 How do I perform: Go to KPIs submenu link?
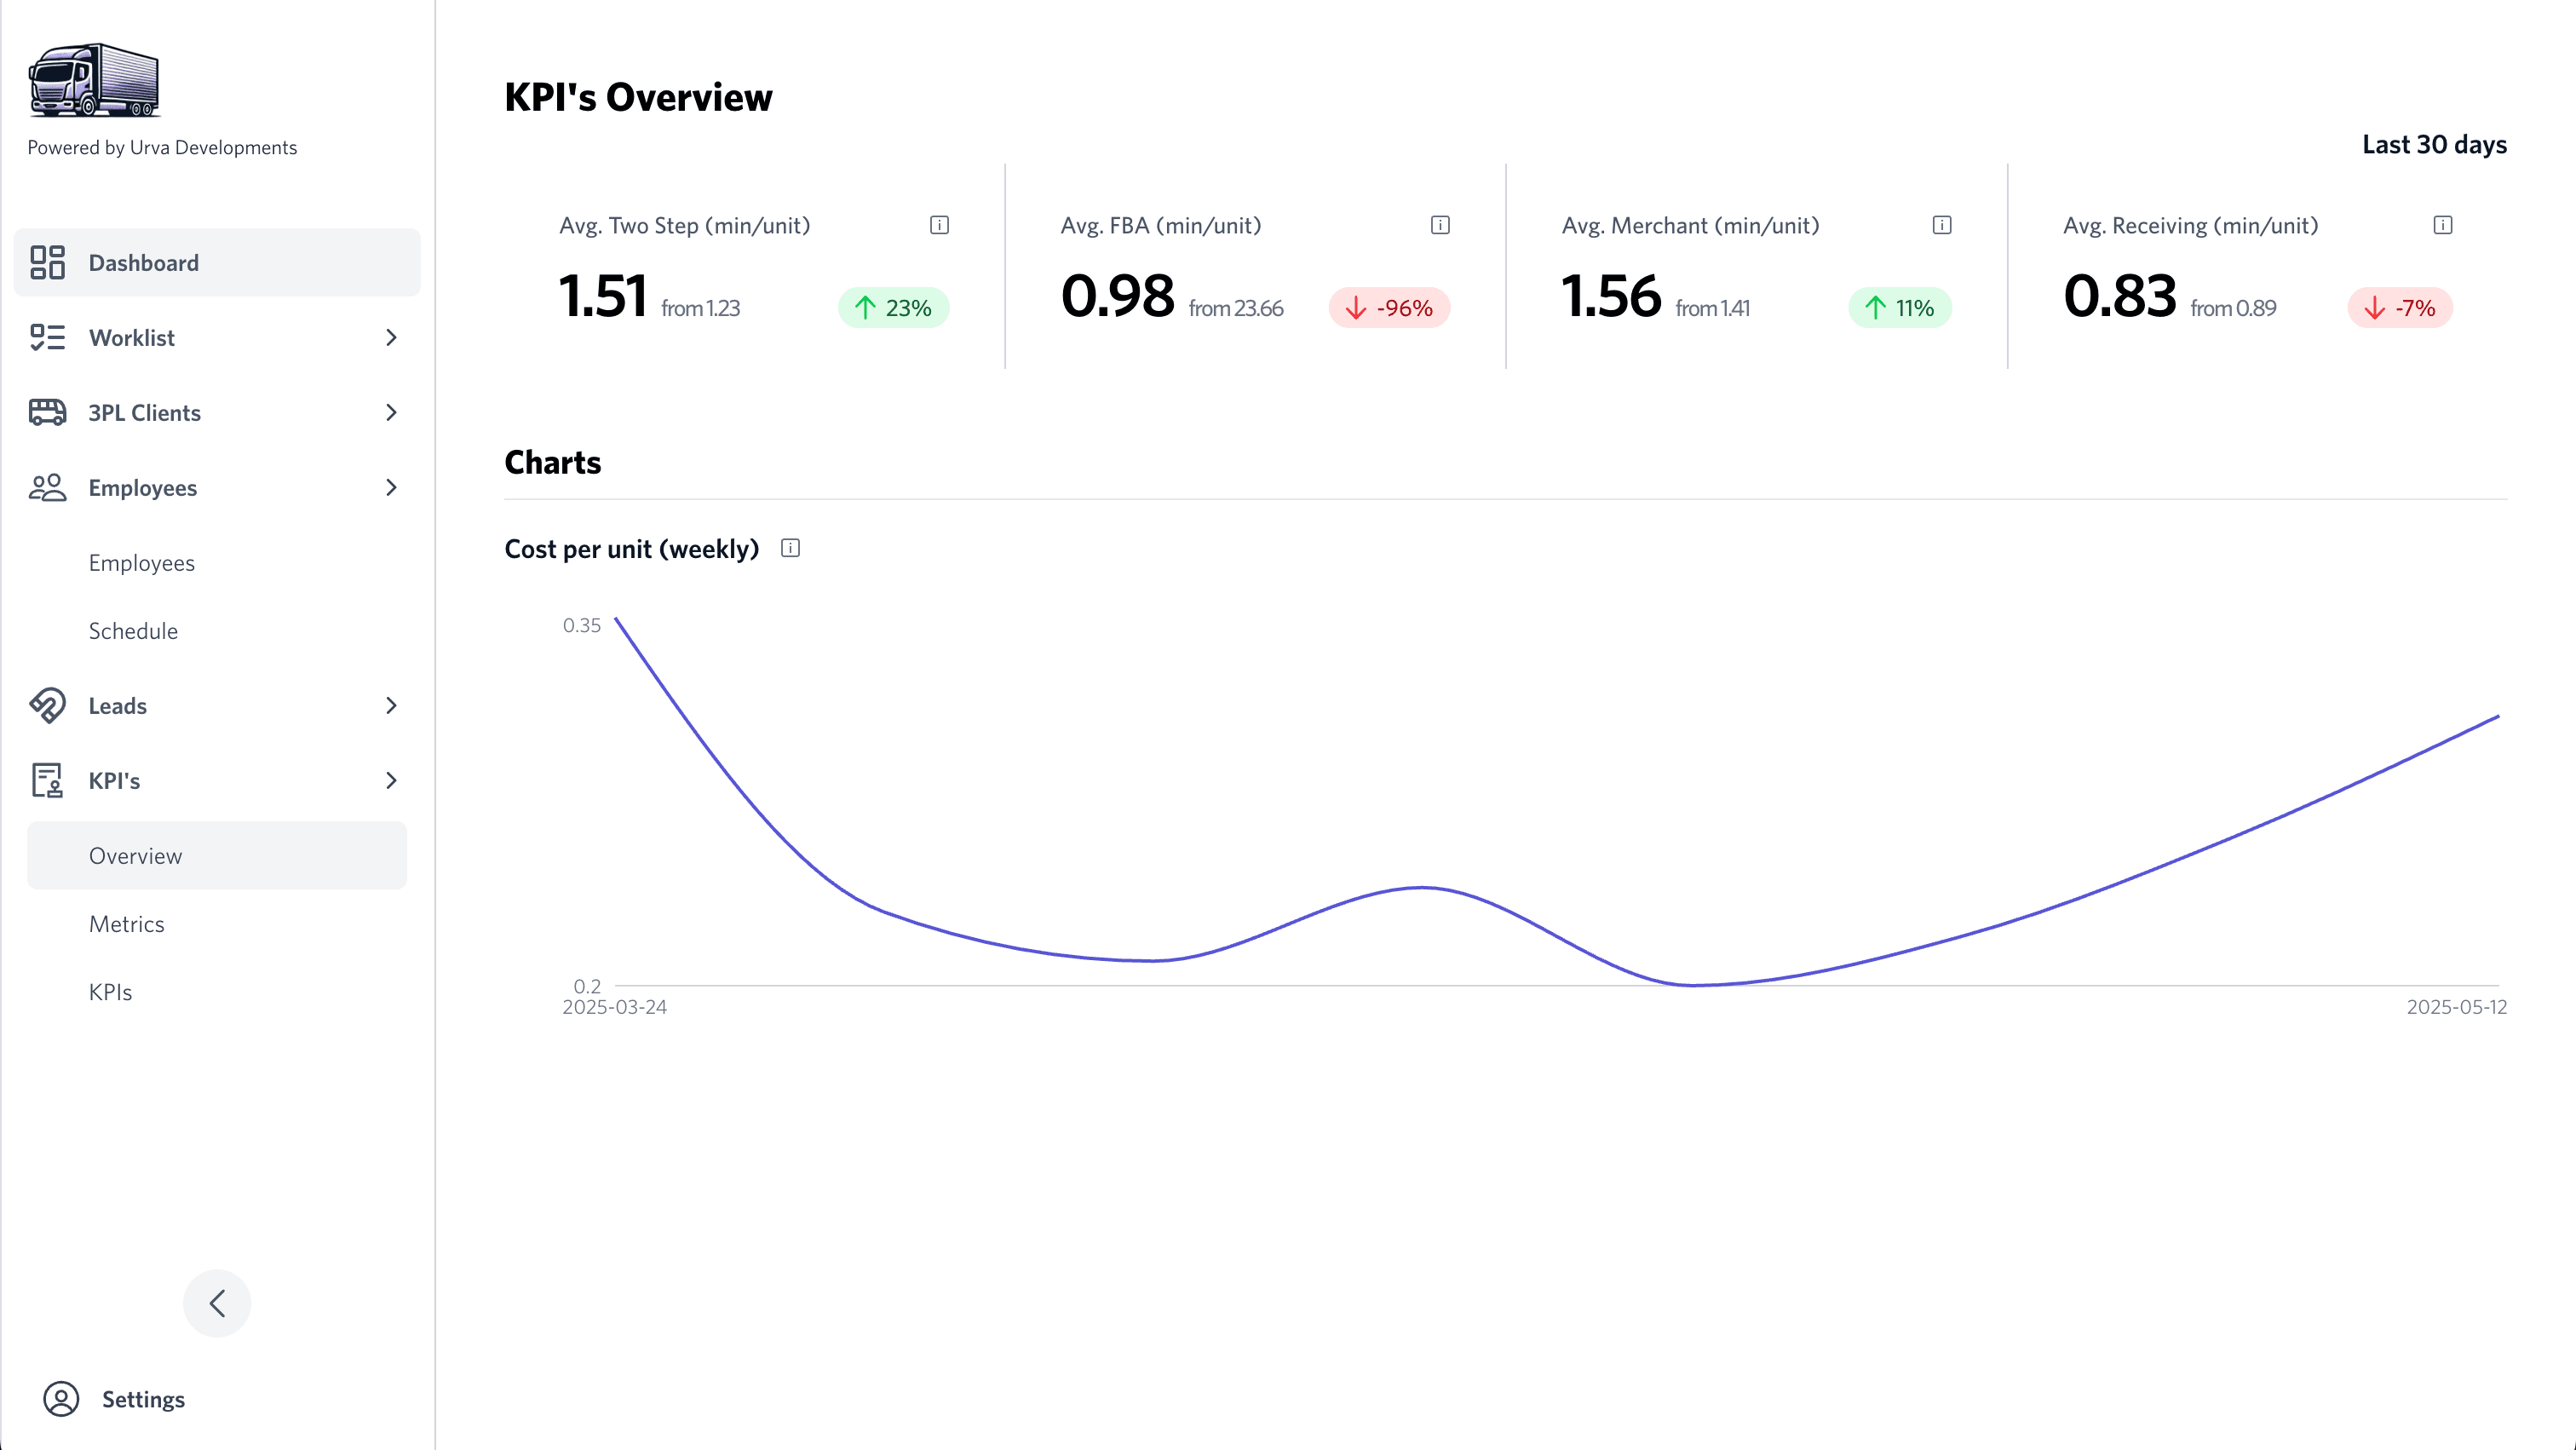point(110,992)
